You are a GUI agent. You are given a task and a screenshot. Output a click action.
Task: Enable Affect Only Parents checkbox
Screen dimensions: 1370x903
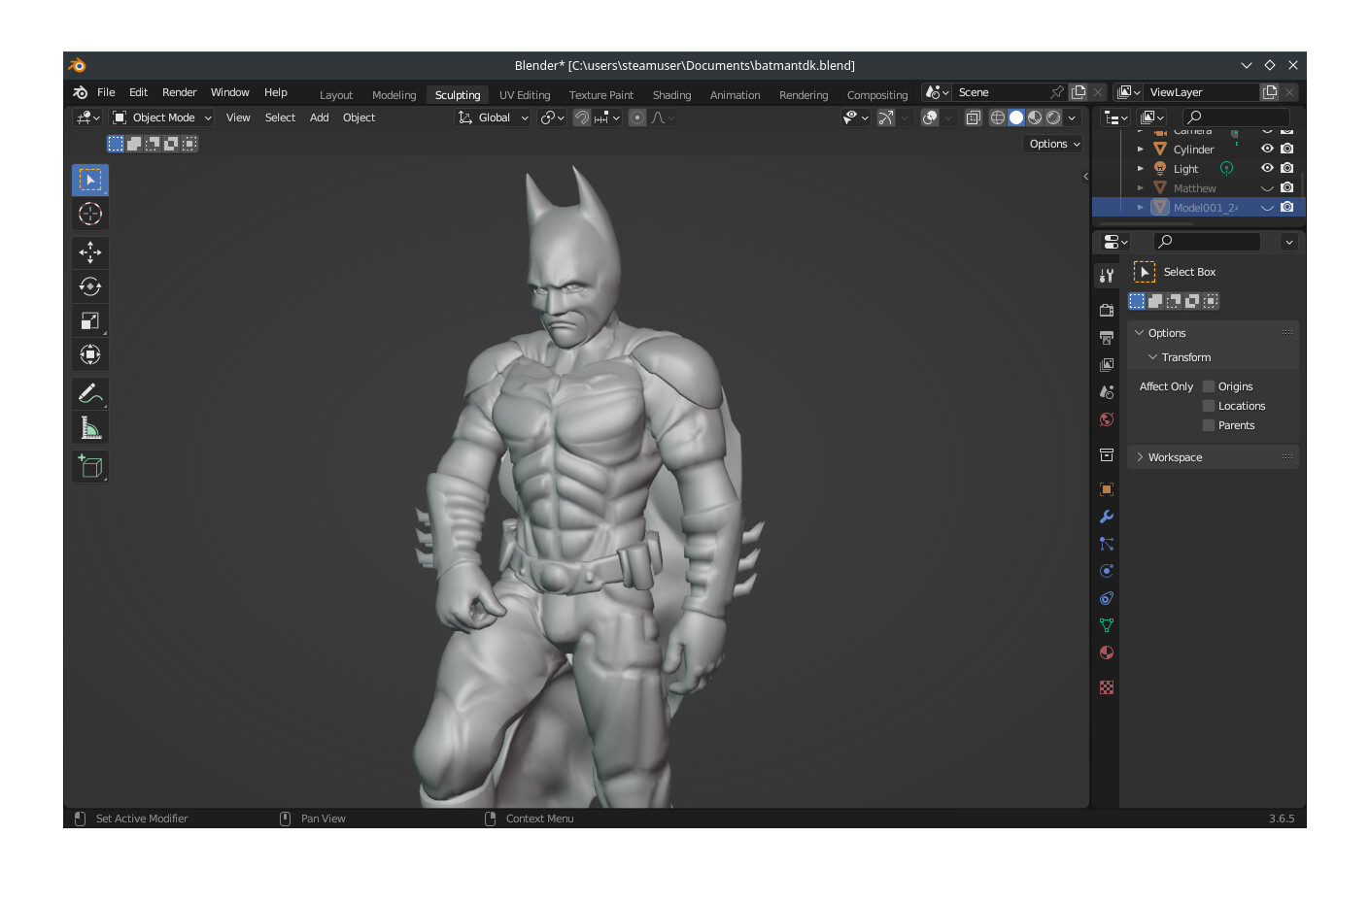[1209, 425]
